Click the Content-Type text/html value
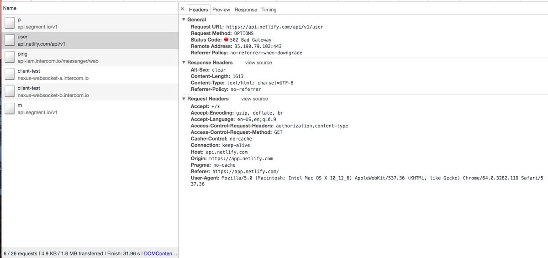The image size is (548, 258). point(260,83)
